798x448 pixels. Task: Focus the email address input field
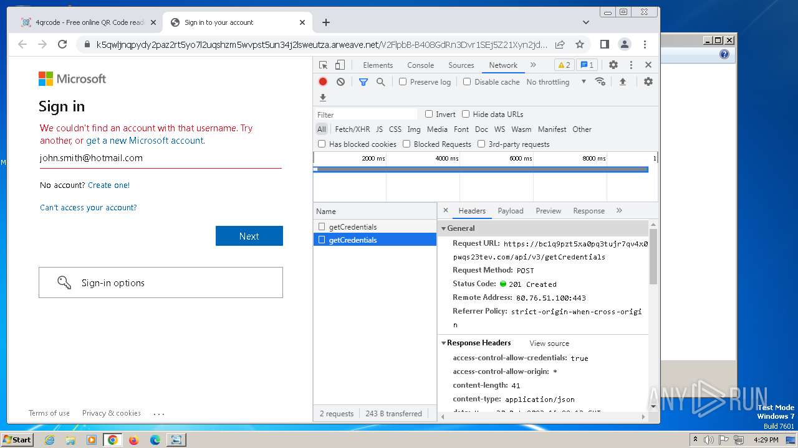pos(160,158)
